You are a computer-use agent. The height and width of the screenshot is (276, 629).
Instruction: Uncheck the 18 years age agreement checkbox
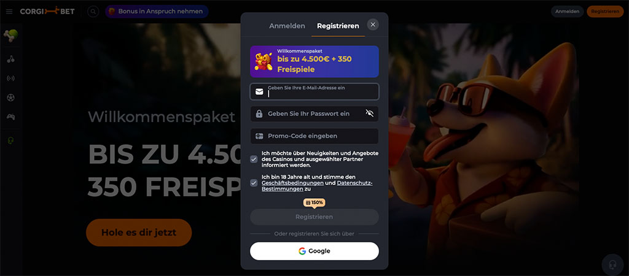click(x=254, y=183)
